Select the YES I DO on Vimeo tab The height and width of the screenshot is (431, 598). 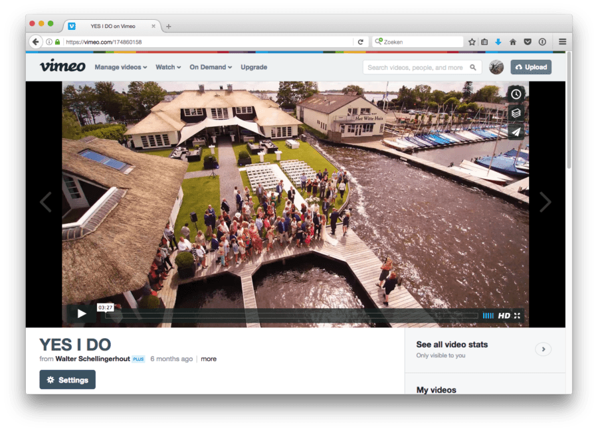pos(112,26)
